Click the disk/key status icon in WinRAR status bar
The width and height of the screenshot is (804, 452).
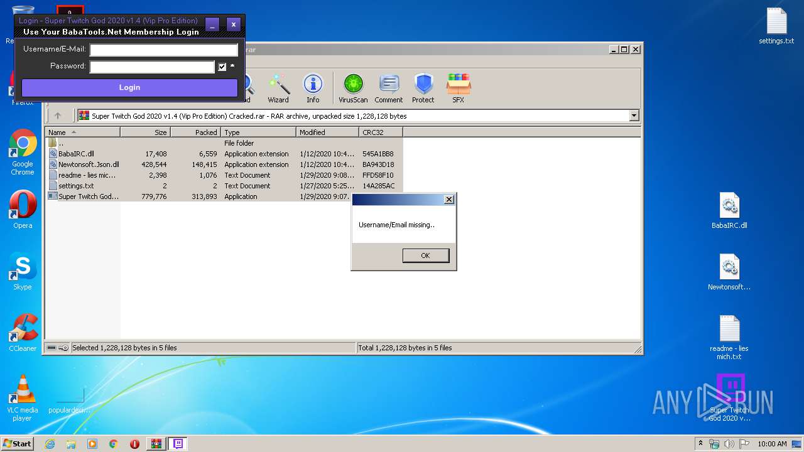pos(57,348)
